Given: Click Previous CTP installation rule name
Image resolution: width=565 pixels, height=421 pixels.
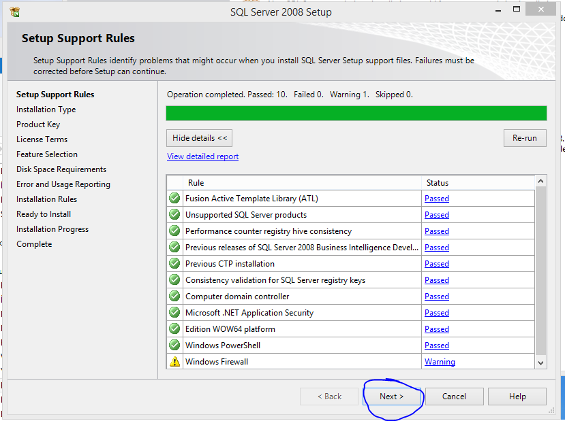Looking at the screenshot, I should tap(230, 264).
